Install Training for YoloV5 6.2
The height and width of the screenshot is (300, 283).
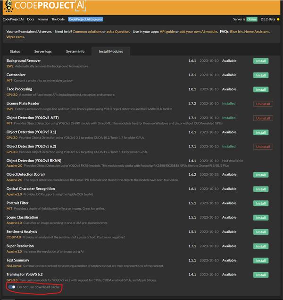pos(261,275)
